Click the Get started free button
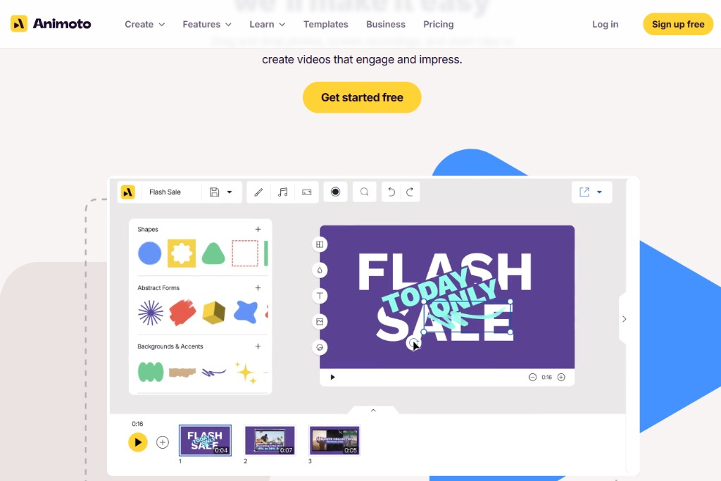 tap(362, 97)
